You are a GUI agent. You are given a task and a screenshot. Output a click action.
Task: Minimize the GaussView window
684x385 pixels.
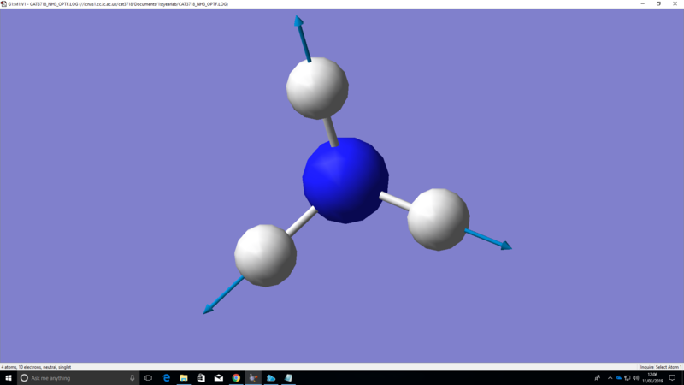[643, 4]
